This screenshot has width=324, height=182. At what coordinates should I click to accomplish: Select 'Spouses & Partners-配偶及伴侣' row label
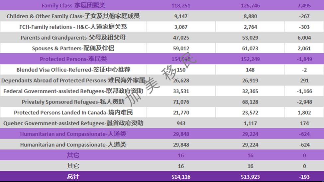[x=73, y=48]
